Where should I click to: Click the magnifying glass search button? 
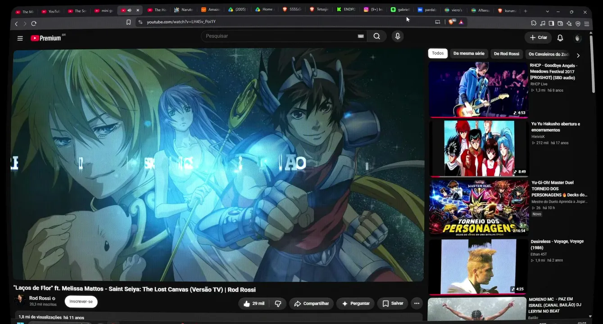377,36
